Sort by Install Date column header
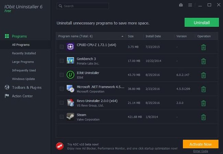The width and height of the screenshot is (223, 154). point(153,36)
